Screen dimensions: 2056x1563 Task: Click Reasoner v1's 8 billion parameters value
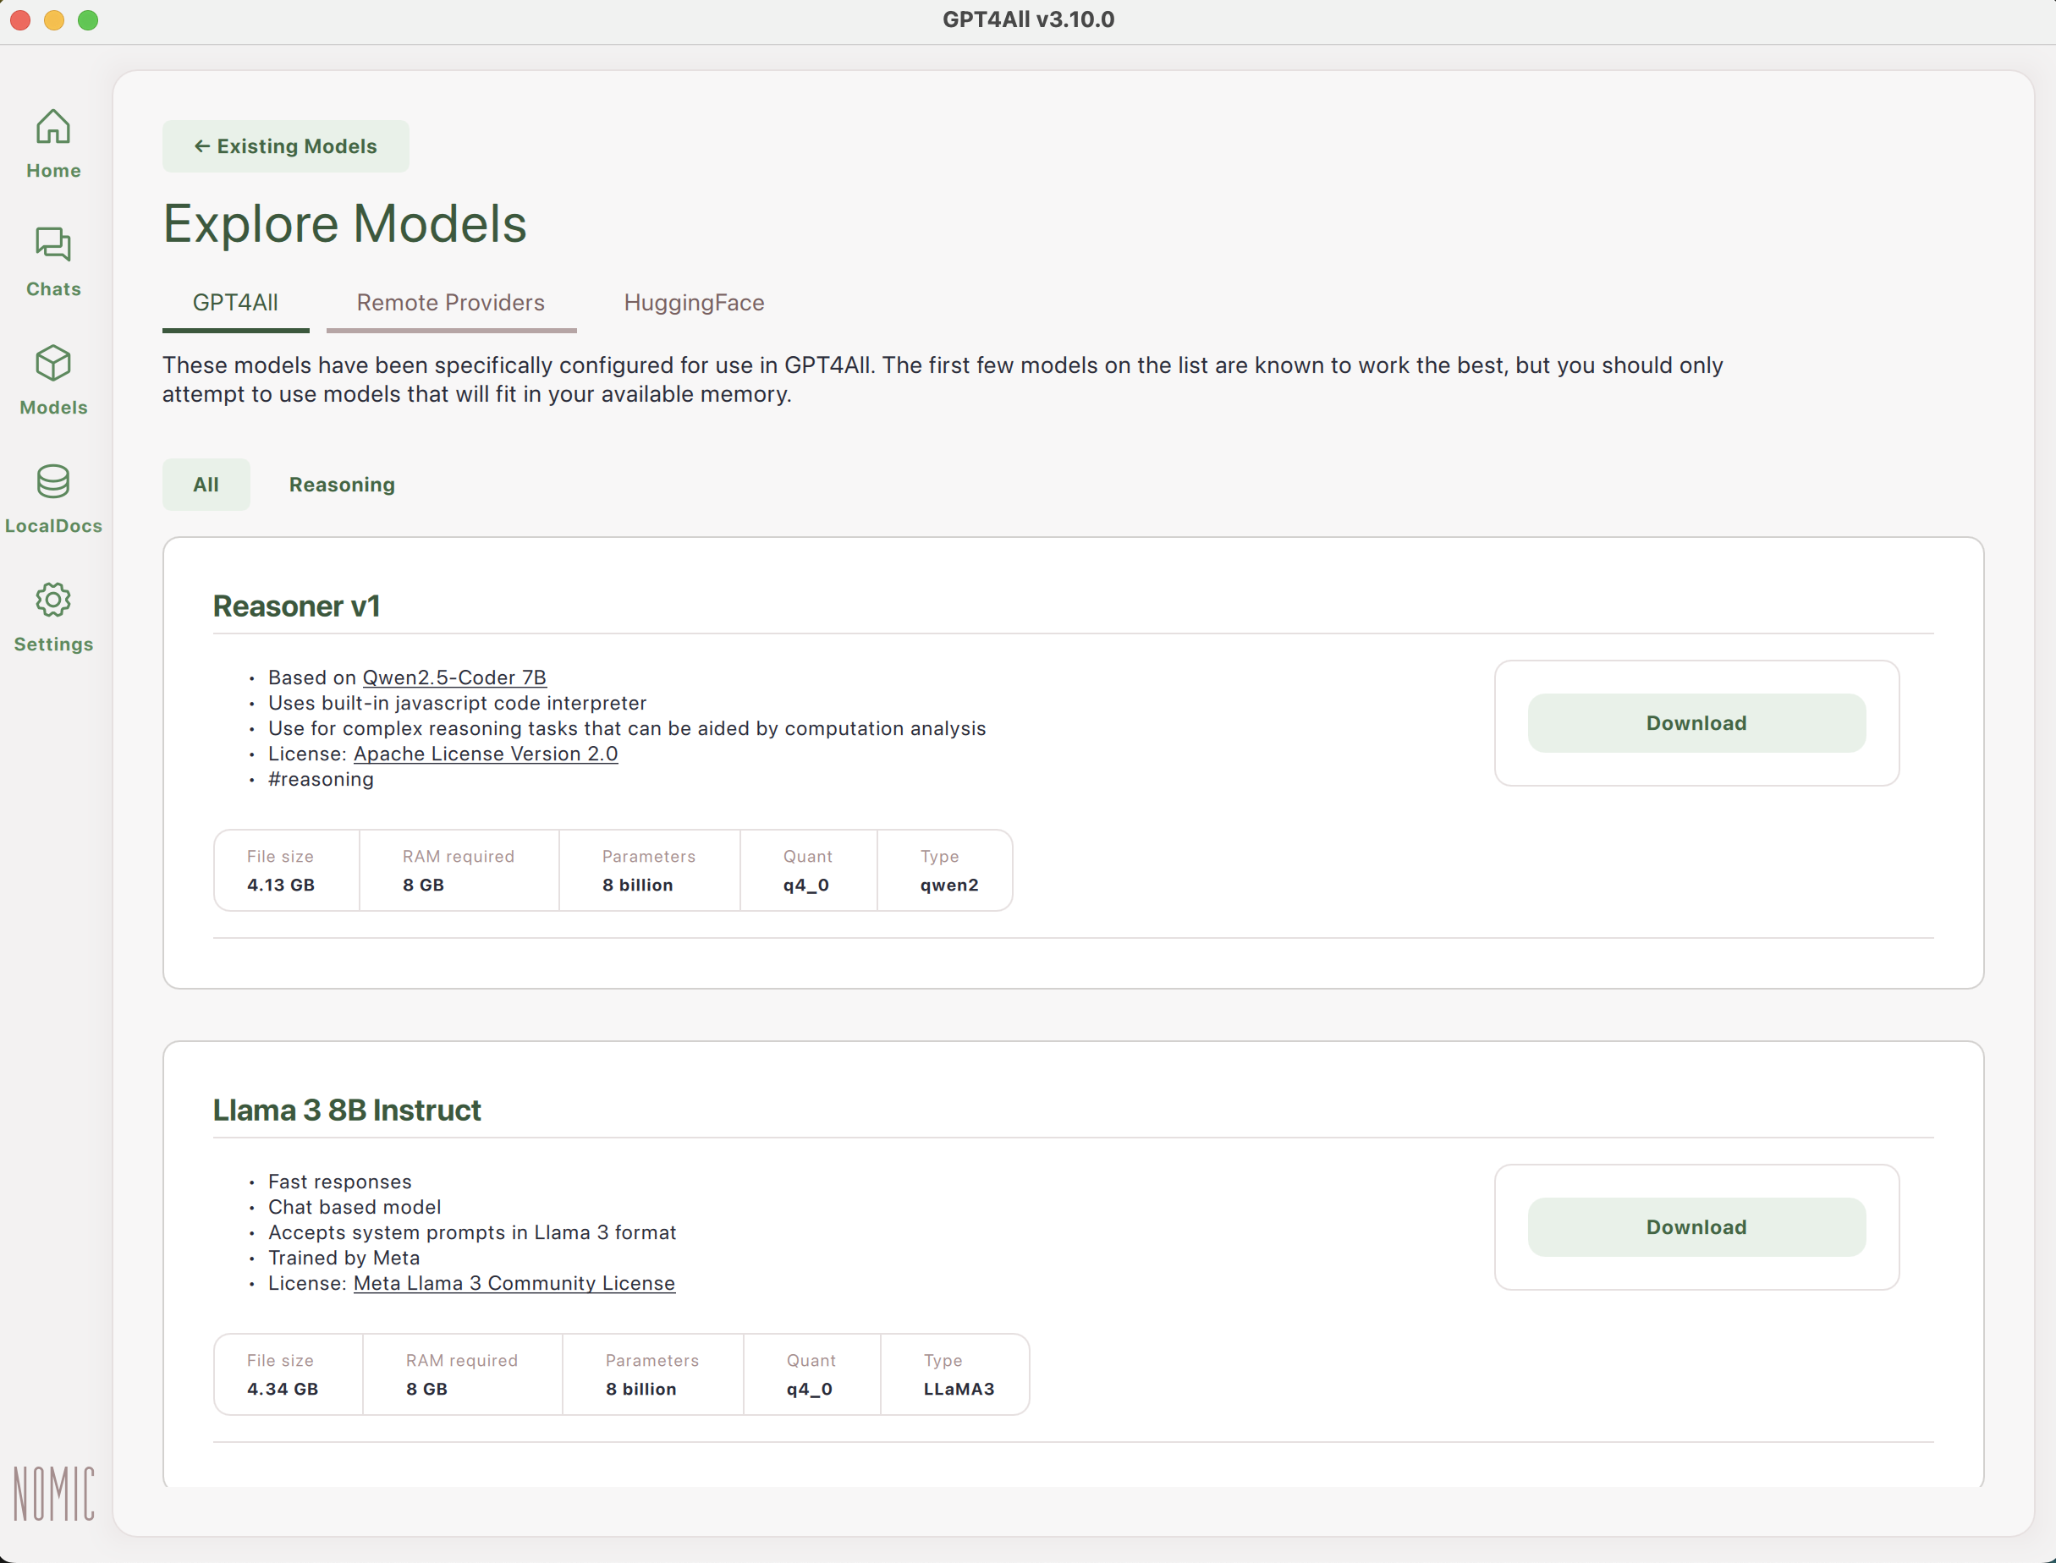click(x=638, y=885)
